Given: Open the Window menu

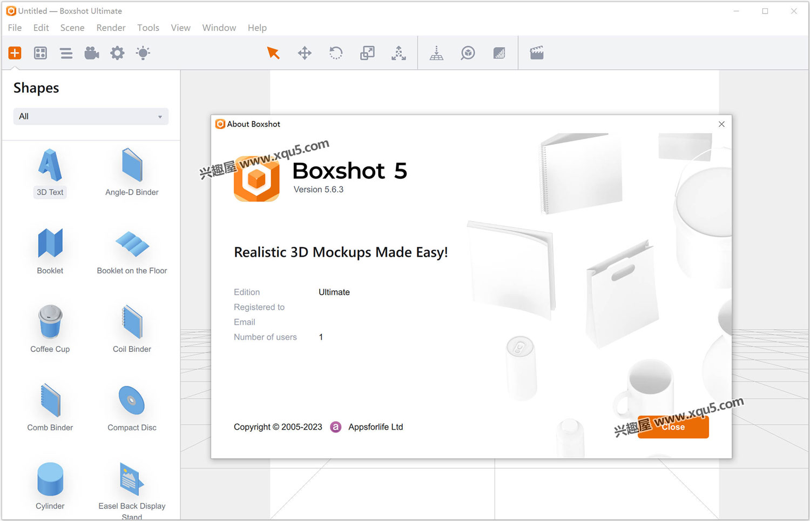Looking at the screenshot, I should pos(219,28).
